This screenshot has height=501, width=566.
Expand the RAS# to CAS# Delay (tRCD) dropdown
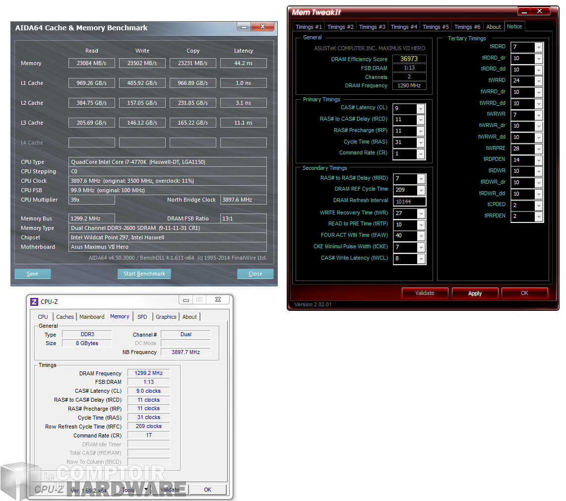421,120
